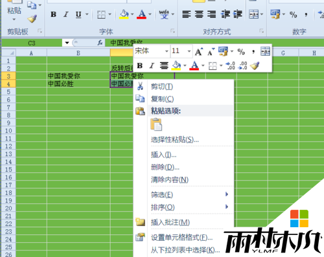The width and height of the screenshot is (324, 257).
Task: Toggle Bold in the ribbon font group
Action: click(53, 14)
